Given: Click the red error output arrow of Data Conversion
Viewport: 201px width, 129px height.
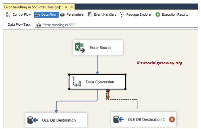Looking at the screenshot, I should (x=108, y=95).
